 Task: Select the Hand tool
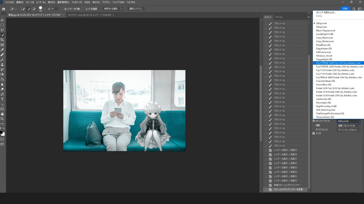pyautogui.click(x=2, y=114)
